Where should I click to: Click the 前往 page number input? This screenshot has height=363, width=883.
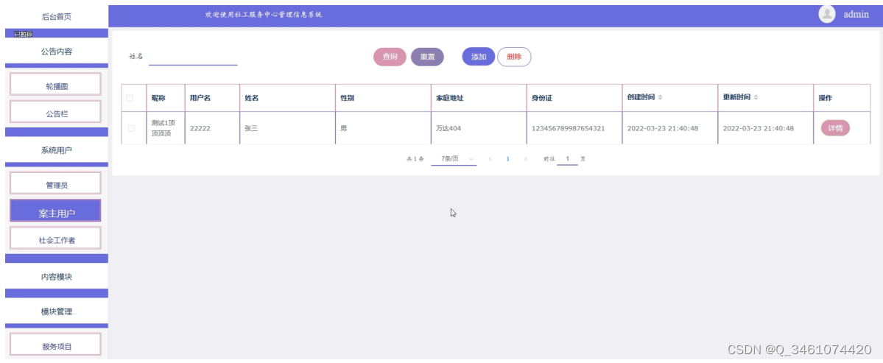tap(568, 159)
